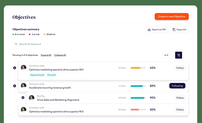The width and height of the screenshot is (202, 123).
Task: Open the A-Z sort dropdown
Action: pyautogui.click(x=167, y=55)
